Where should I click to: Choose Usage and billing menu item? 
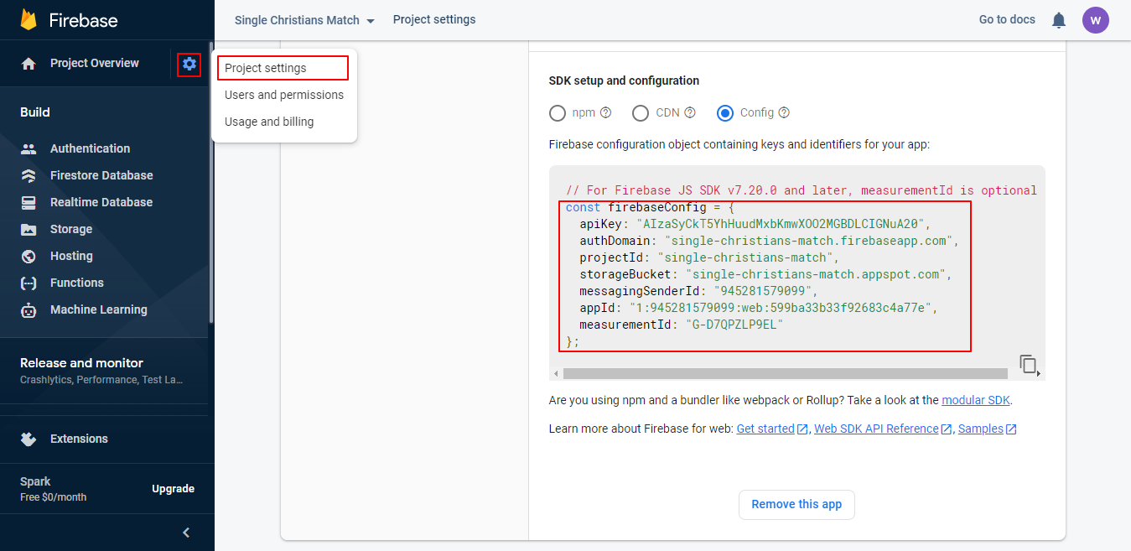[x=284, y=122]
